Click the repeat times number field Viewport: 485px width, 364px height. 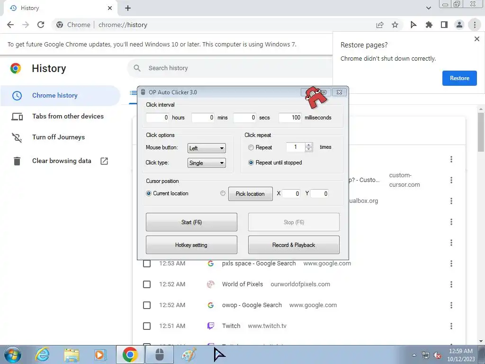[x=296, y=147]
